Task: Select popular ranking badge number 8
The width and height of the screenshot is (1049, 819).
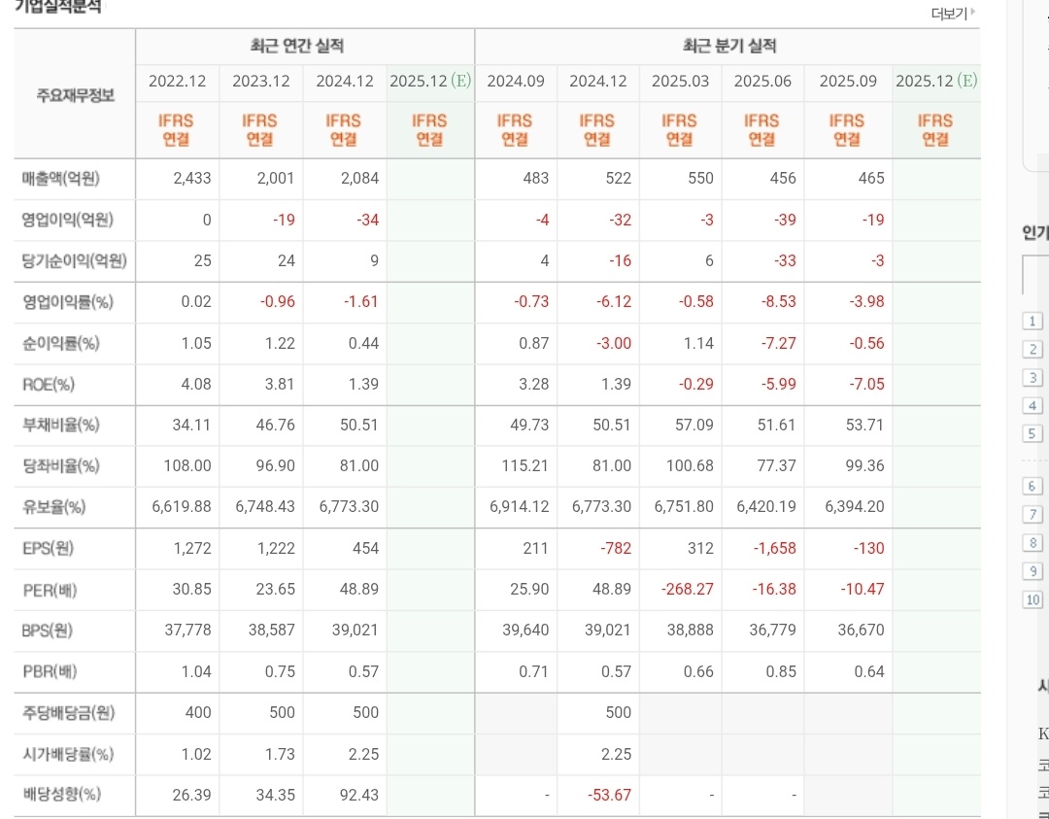Action: click(x=1032, y=543)
